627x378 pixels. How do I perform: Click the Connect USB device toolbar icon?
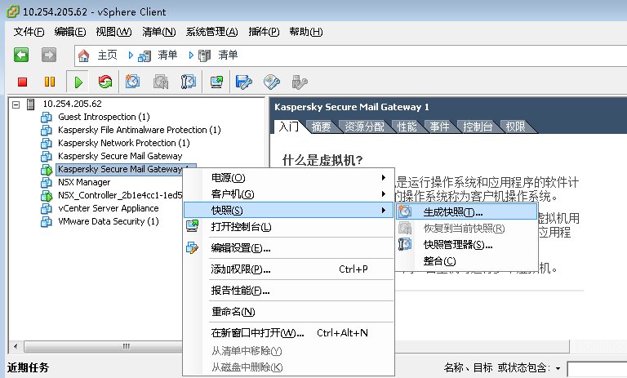300,82
